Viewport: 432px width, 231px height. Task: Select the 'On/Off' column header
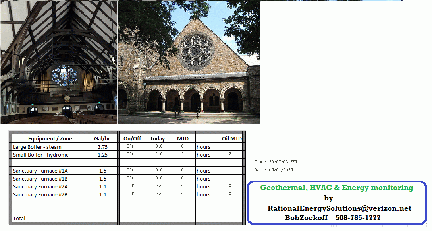(132, 138)
